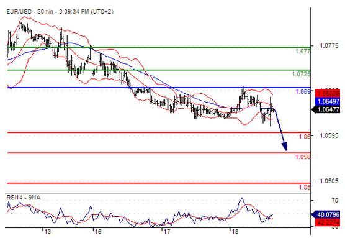Click date label 16 on time axis
Viewport: 345px width, 238px height.
tap(97, 232)
